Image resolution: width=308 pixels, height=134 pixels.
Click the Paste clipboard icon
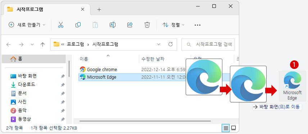pyautogui.click(x=95, y=25)
